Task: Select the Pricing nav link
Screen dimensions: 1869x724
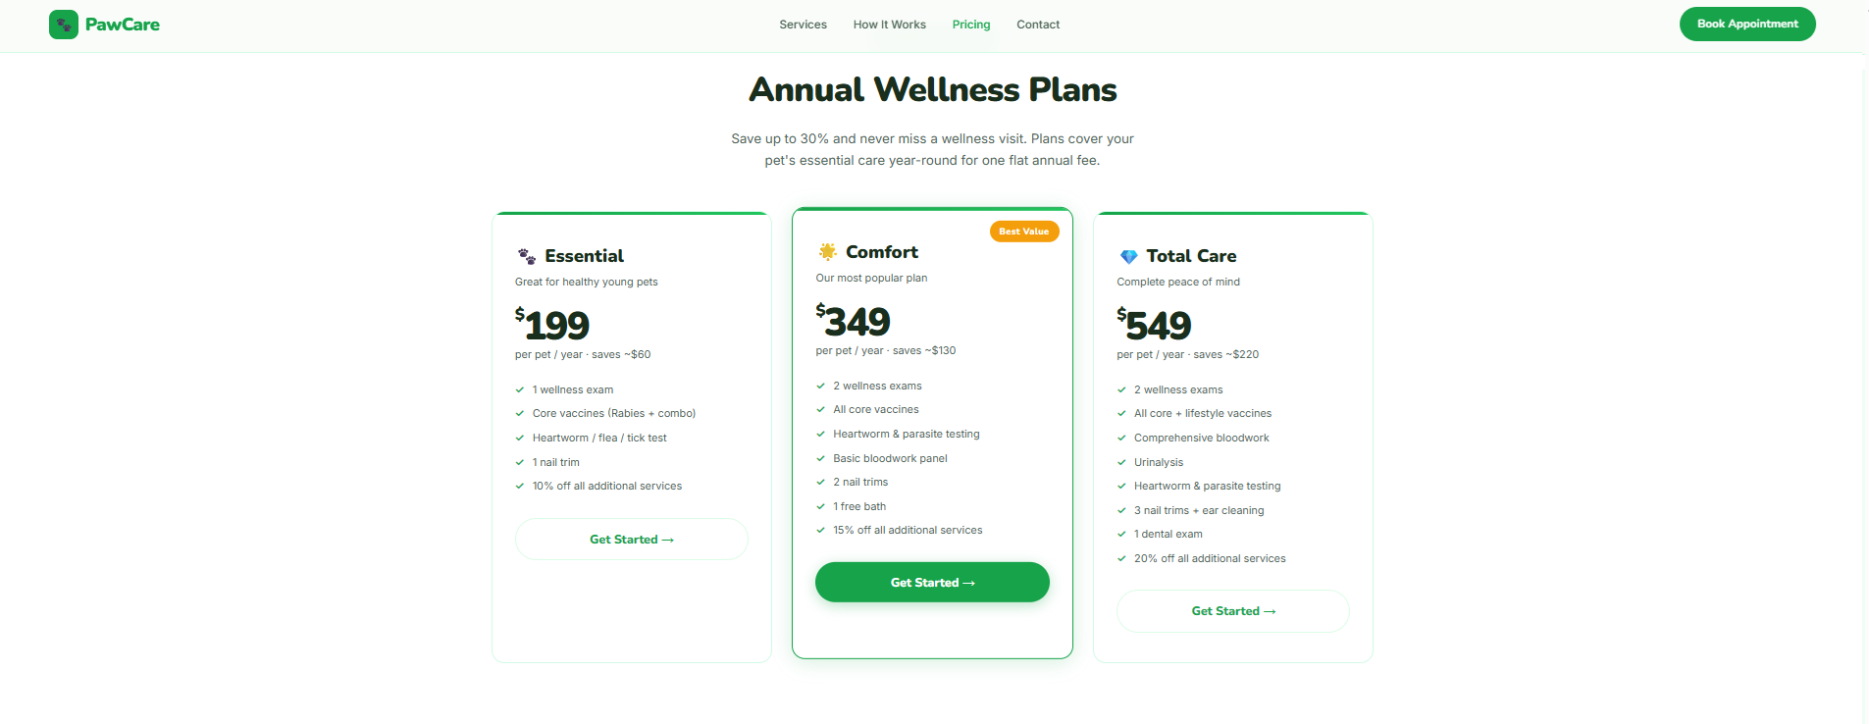Action: click(970, 25)
